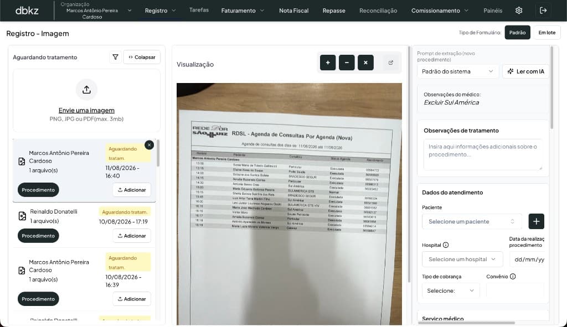Screen dimensions: 567x327
Task: Click Adicionar on 11/08/2026 record
Action: pos(132,190)
